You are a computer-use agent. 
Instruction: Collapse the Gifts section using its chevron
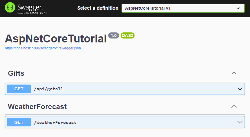coord(234,73)
